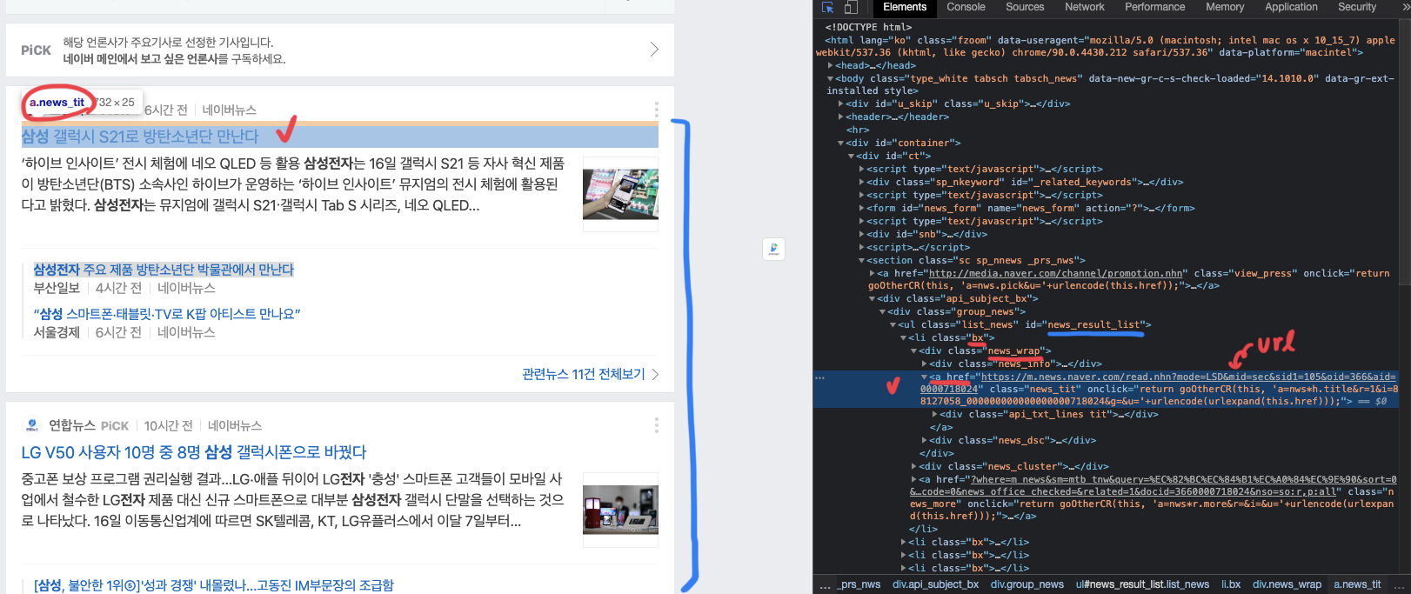
Task: Collapse the div.group_news node
Action: pos(882,311)
